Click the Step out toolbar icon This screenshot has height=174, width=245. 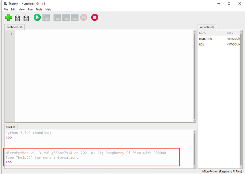click(x=75, y=17)
